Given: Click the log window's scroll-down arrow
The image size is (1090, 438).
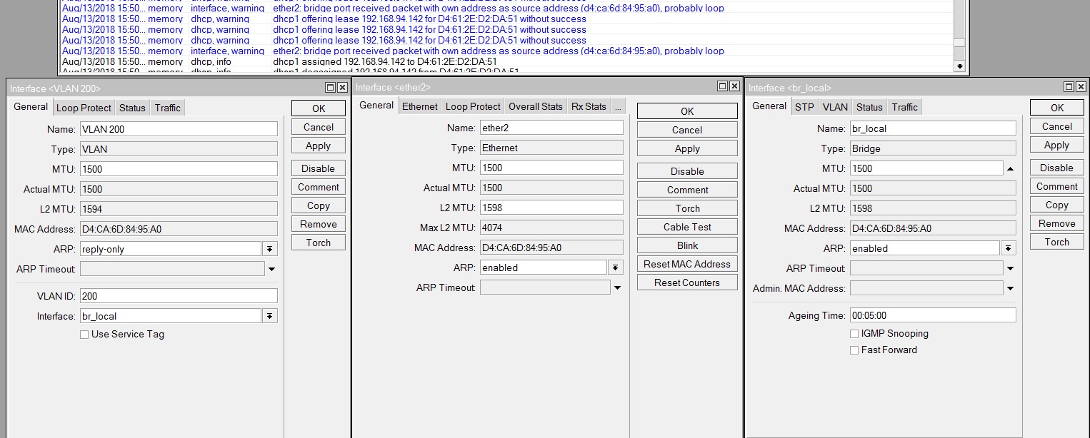Looking at the screenshot, I should (959, 66).
